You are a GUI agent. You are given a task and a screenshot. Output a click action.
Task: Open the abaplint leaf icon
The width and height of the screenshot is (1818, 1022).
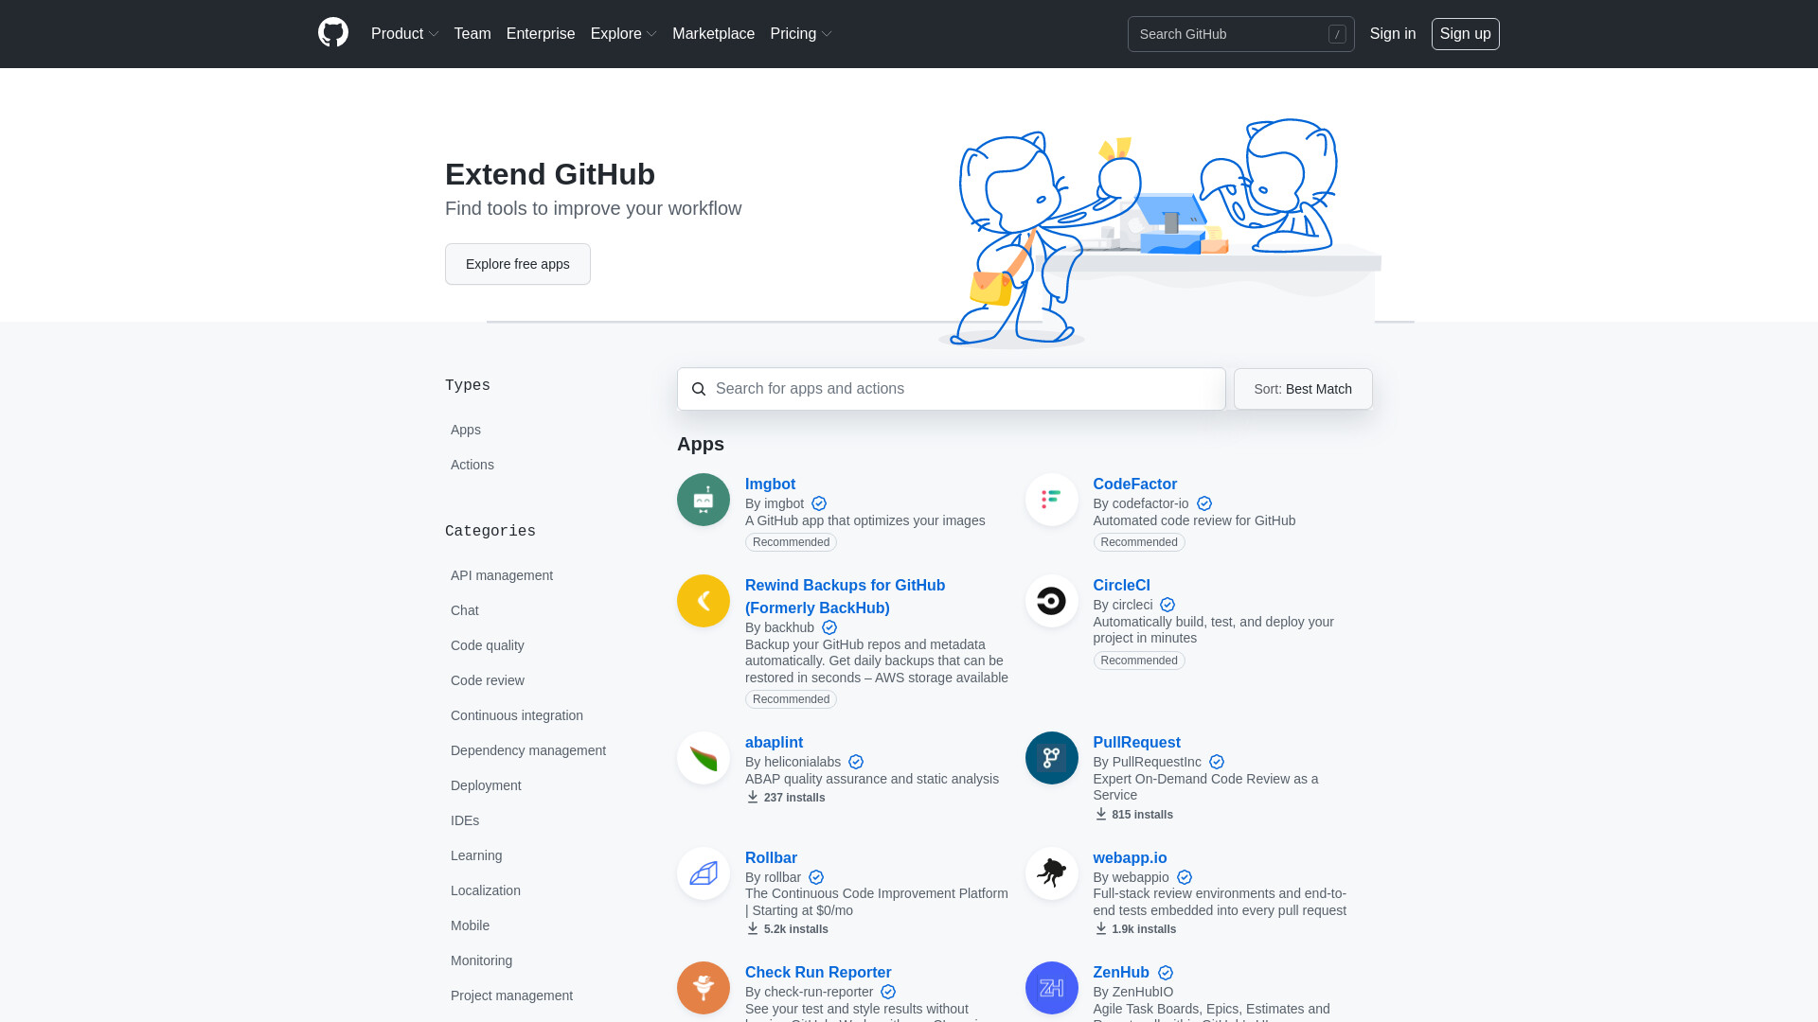pos(704,758)
